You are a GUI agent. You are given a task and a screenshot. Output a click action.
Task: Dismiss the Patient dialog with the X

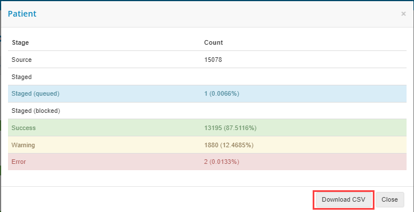tap(404, 14)
